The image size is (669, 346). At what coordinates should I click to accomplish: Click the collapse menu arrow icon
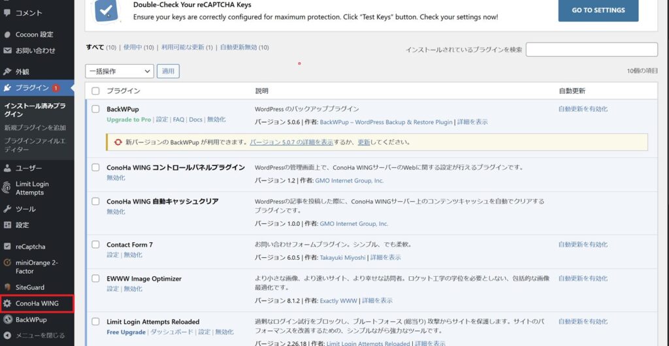tap(7, 336)
